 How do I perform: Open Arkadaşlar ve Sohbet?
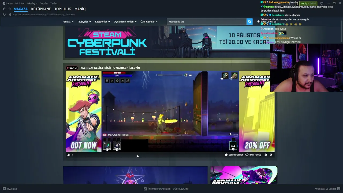coord(327,189)
